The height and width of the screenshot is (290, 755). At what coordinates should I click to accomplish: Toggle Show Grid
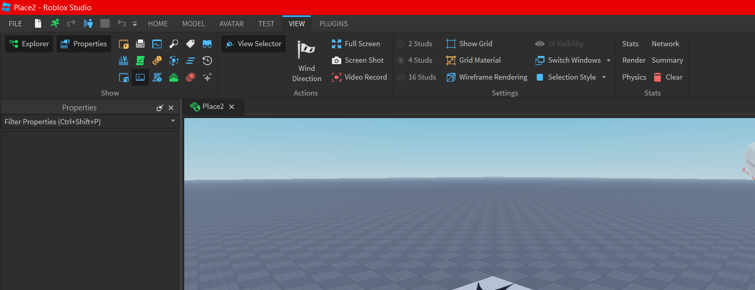coord(469,44)
